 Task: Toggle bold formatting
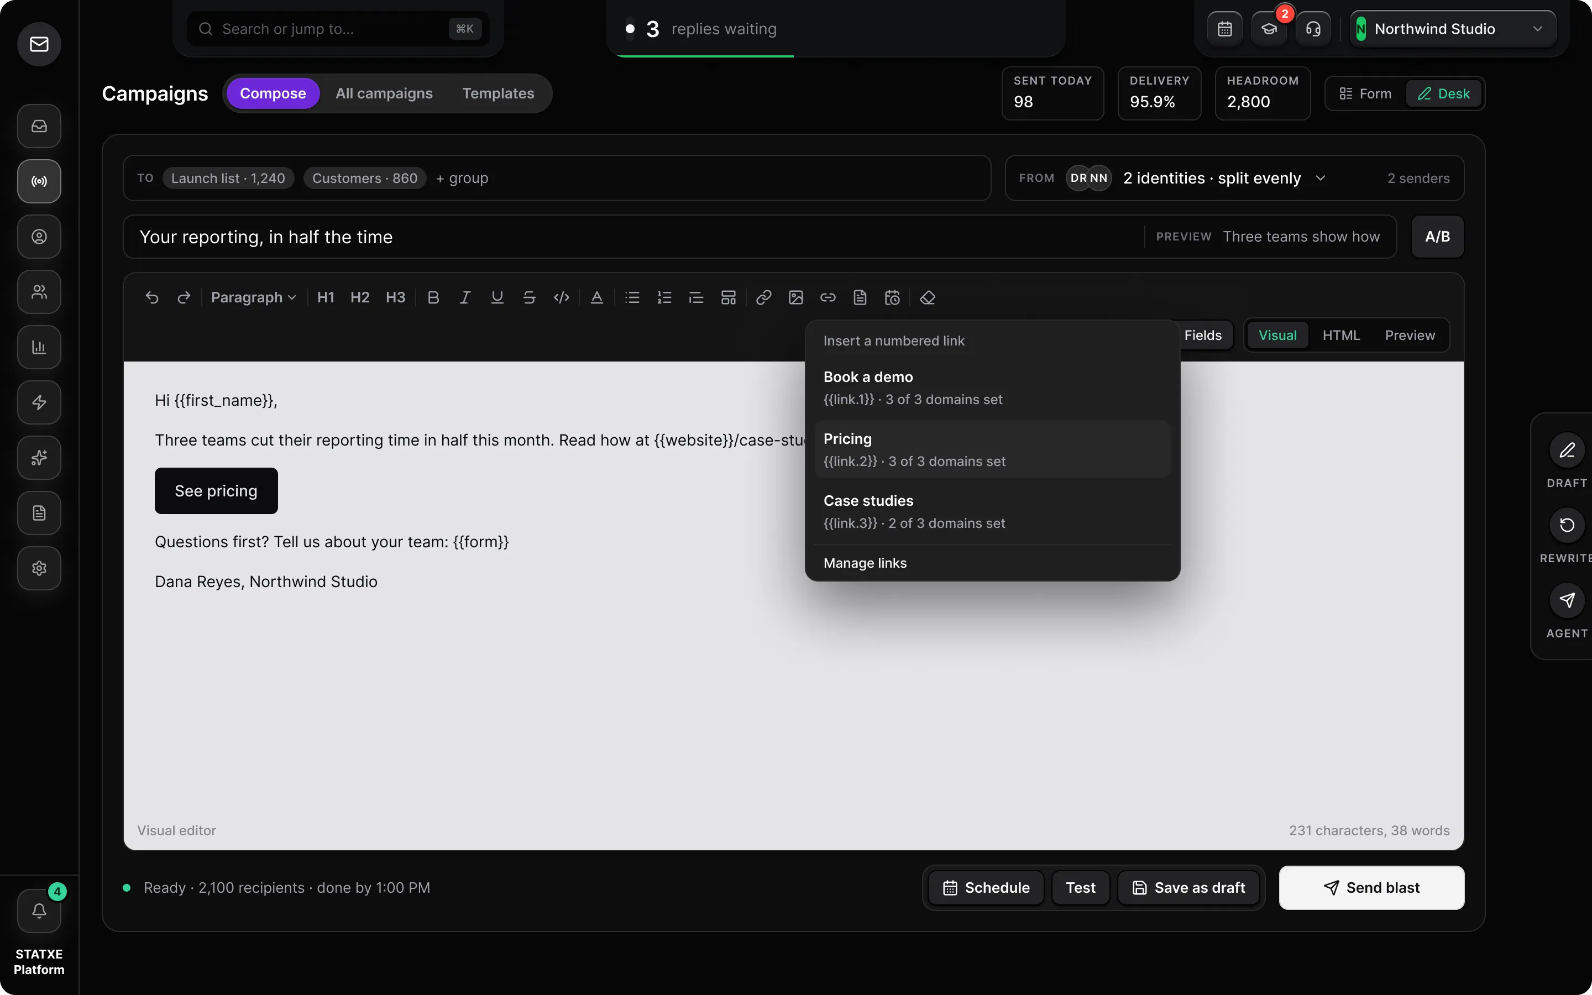click(x=433, y=297)
